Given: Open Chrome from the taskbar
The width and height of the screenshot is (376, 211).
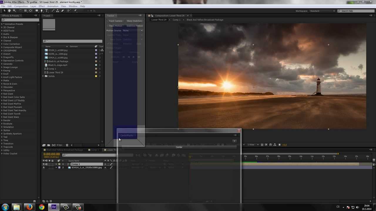Looking at the screenshot, I should (x=41, y=207).
